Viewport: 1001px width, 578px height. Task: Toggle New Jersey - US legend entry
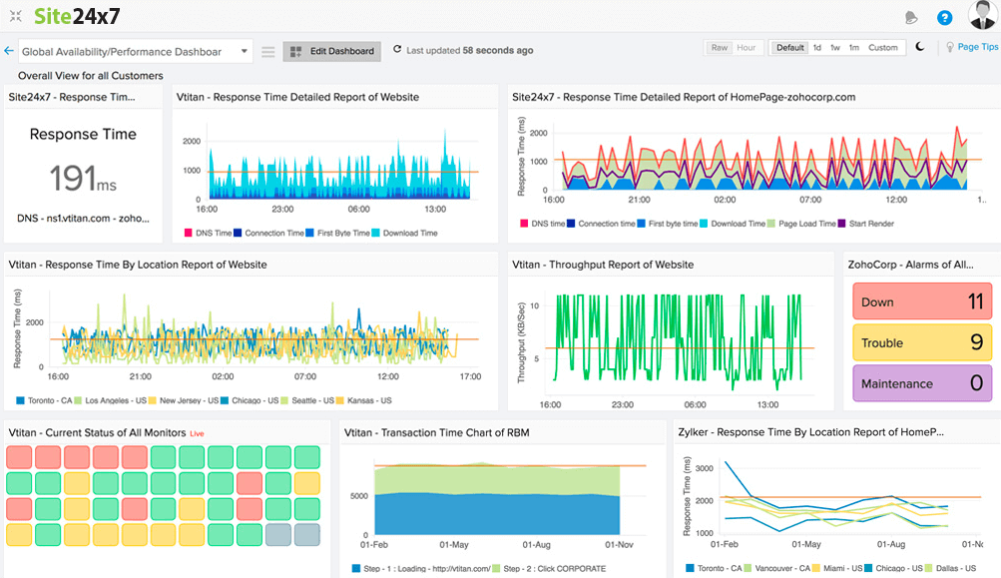[x=184, y=400]
